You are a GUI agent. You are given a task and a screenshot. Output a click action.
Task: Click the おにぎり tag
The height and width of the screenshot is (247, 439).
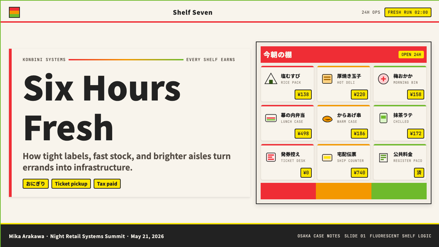pyautogui.click(x=36, y=184)
